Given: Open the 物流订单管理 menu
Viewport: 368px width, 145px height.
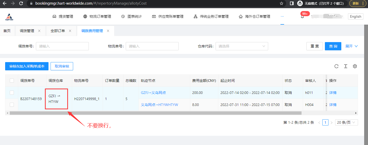Looking at the screenshot, I should click(97, 16).
